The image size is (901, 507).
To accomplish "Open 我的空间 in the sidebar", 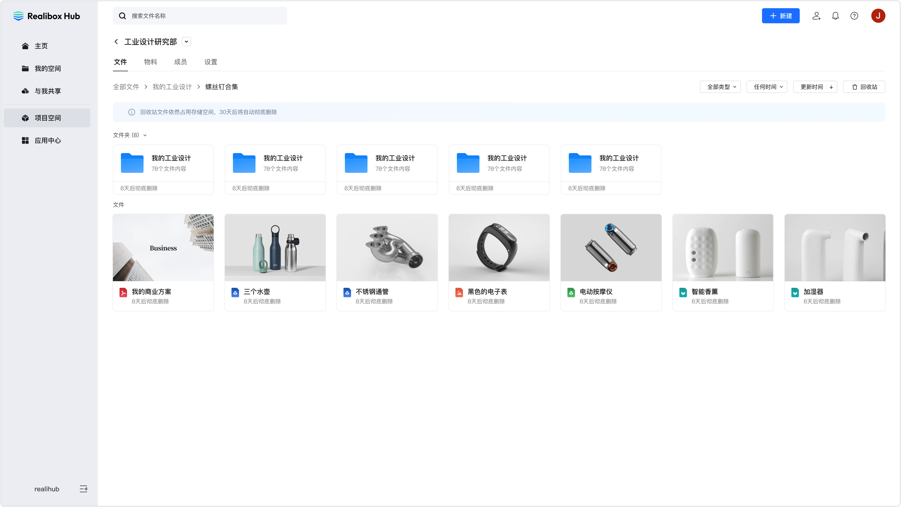I will tap(47, 68).
